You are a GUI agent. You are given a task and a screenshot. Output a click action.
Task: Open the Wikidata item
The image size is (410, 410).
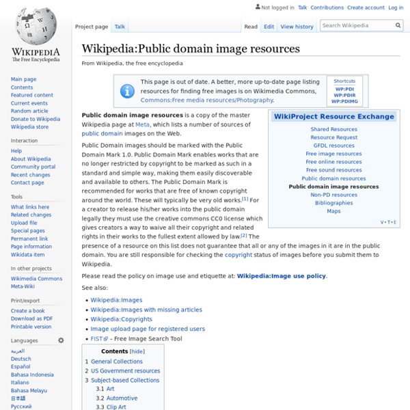coord(28,255)
